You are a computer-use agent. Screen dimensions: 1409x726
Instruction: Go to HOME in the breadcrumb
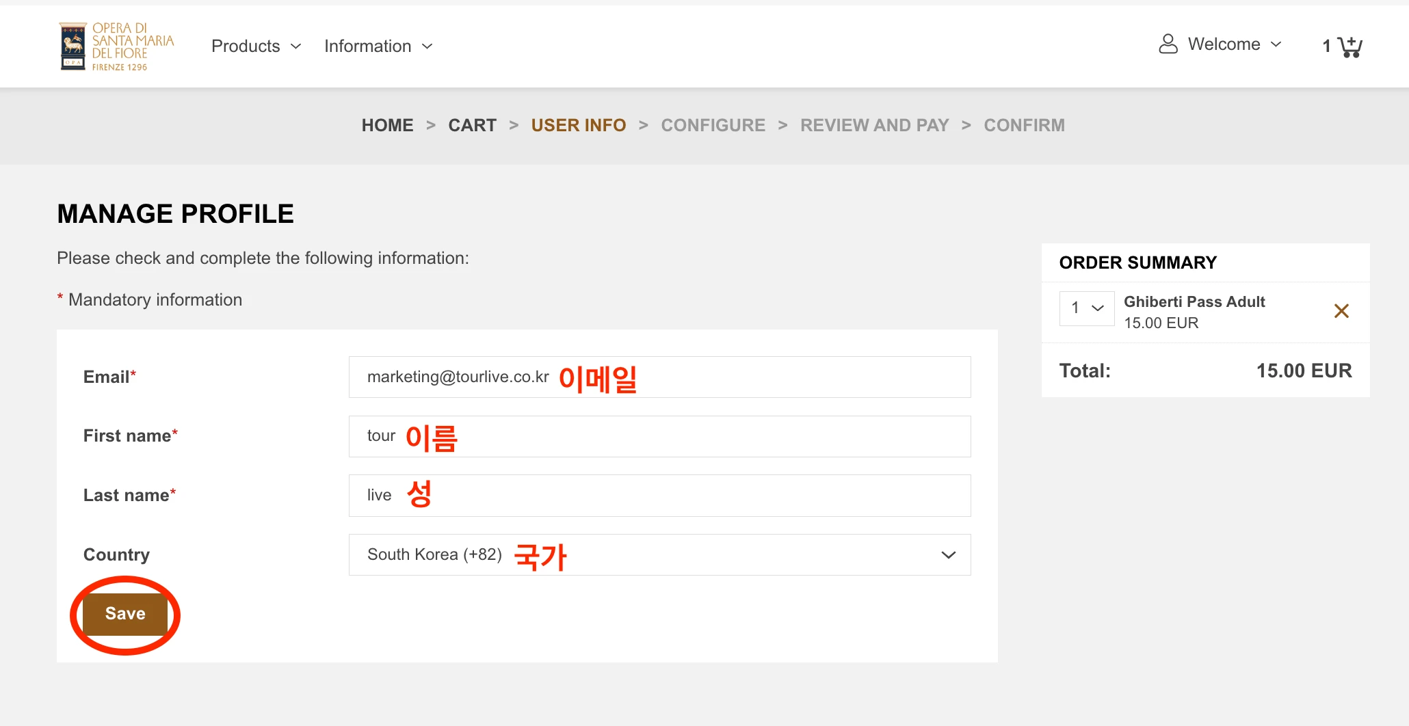pos(387,126)
